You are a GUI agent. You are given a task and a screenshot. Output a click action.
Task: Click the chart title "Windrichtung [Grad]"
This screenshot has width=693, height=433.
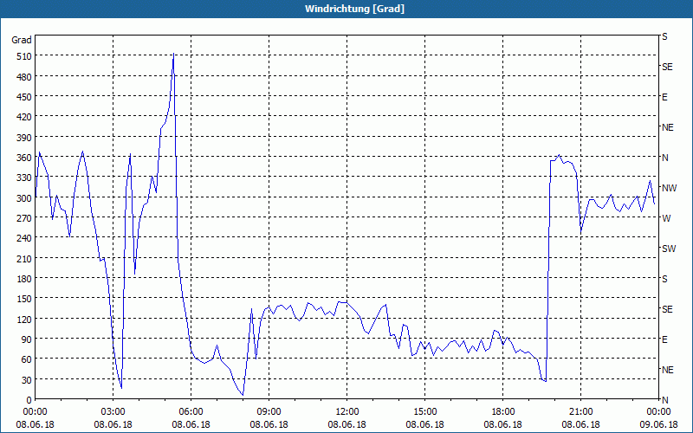354,9
